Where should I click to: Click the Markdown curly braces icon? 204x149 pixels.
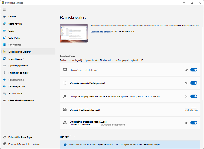pyautogui.click(x=65, y=83)
